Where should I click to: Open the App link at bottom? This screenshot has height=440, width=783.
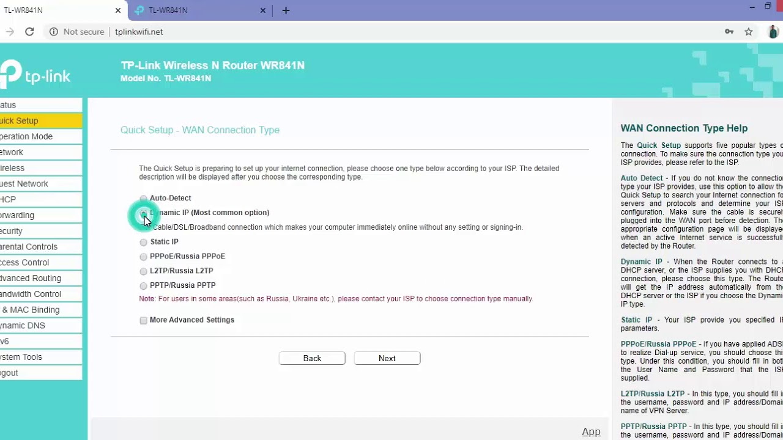(591, 431)
